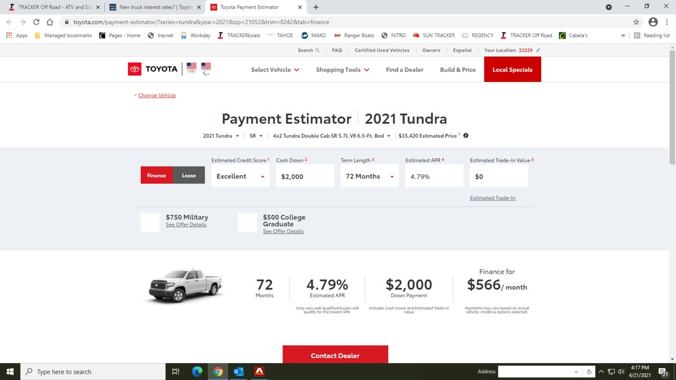
Task: Click Estimated Trade-In Value field
Action: [499, 176]
